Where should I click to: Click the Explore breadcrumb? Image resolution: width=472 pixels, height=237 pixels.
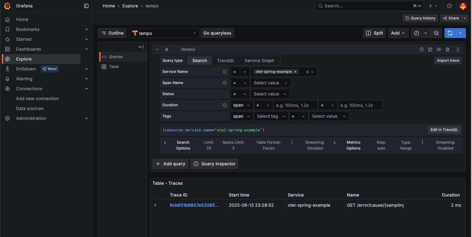point(130,6)
